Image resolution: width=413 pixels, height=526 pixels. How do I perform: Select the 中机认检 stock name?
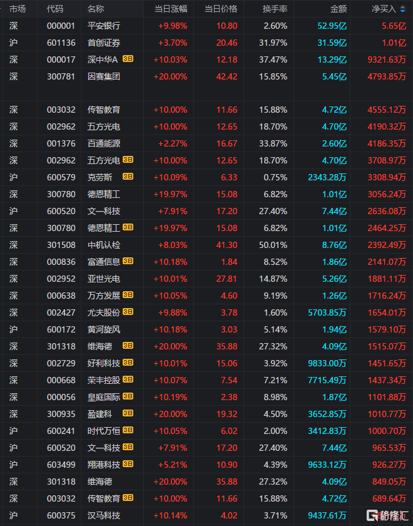point(104,245)
